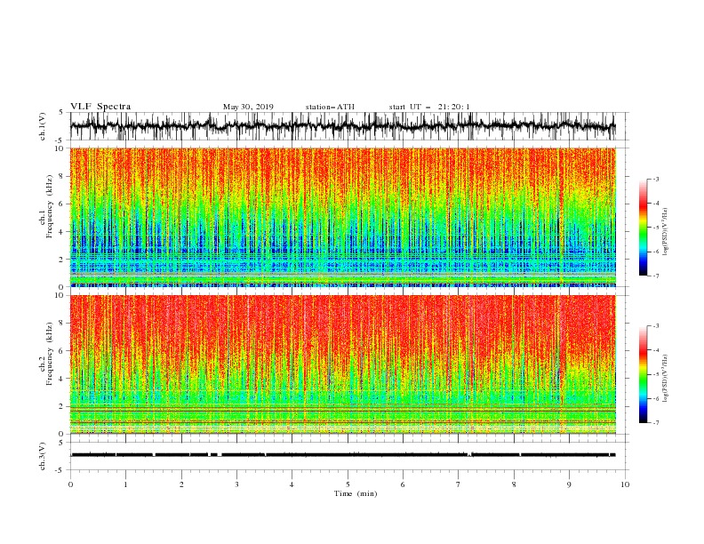Click the 'station=ATH' label
The height and width of the screenshot is (544, 704).
click(x=330, y=107)
